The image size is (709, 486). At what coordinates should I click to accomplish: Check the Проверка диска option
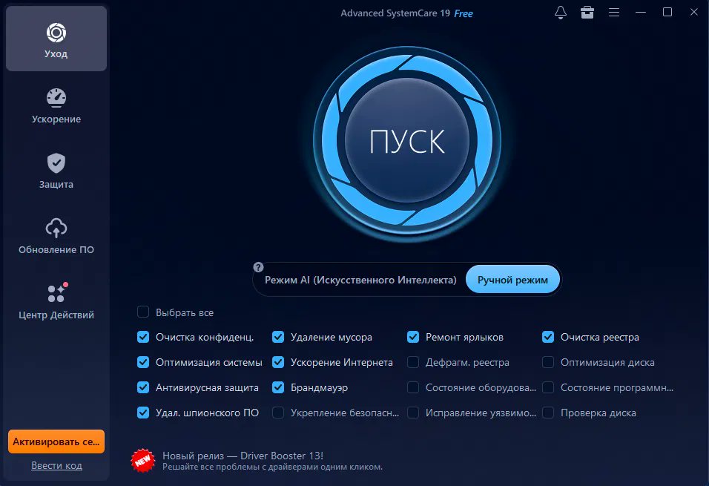(548, 413)
